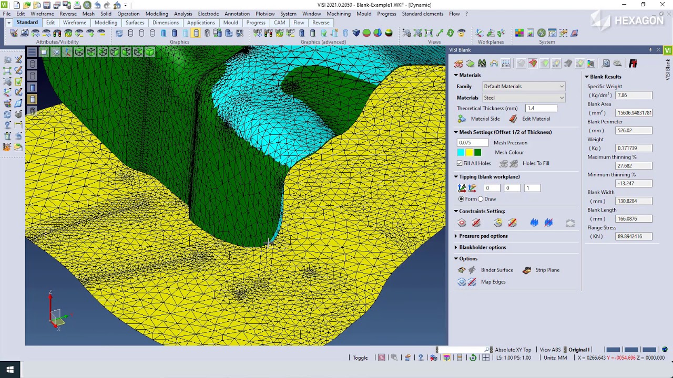Click the green shaded cube view icon in viewport toolbar

(x=150, y=52)
